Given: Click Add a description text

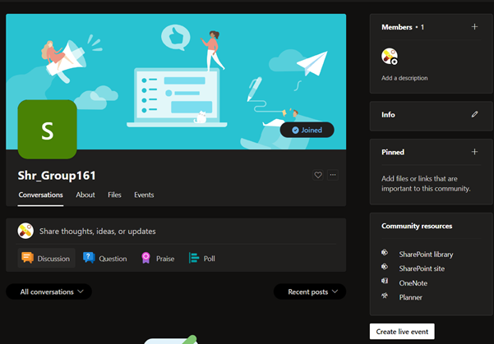Looking at the screenshot, I should click(404, 78).
